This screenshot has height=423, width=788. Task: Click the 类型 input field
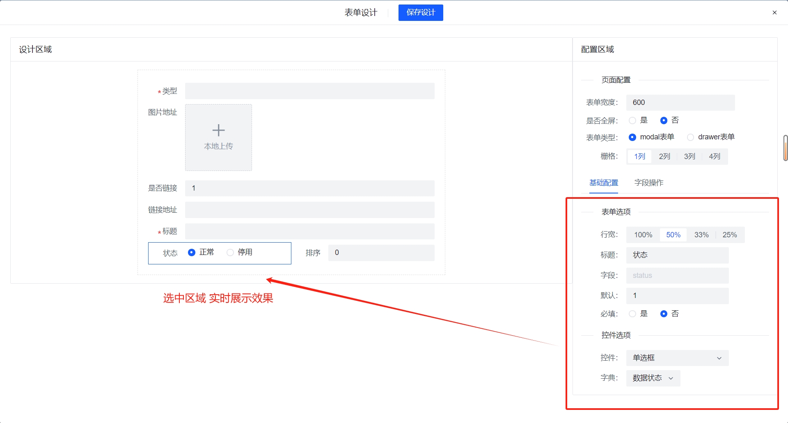tap(309, 91)
